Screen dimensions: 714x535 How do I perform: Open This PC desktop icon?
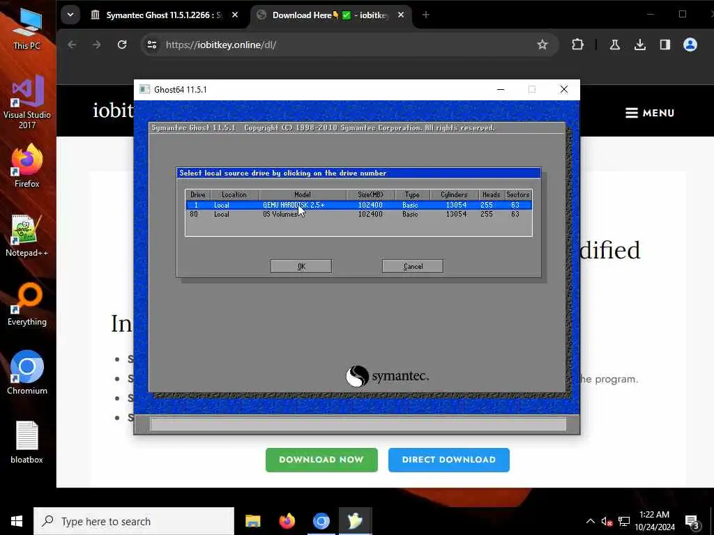pyautogui.click(x=27, y=28)
